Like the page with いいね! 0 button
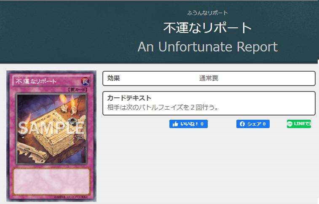The width and height of the screenshot is (319, 204). (188, 124)
